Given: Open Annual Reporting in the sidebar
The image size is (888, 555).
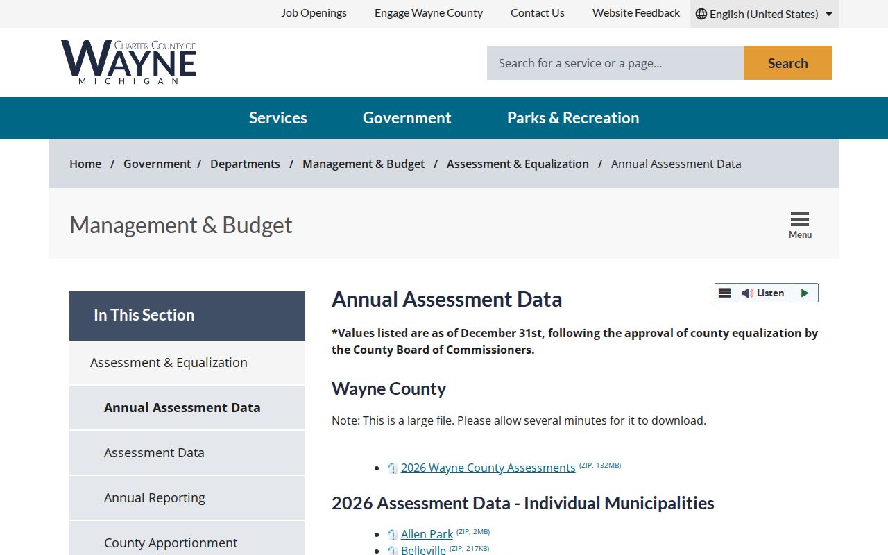Looking at the screenshot, I should [x=187, y=498].
